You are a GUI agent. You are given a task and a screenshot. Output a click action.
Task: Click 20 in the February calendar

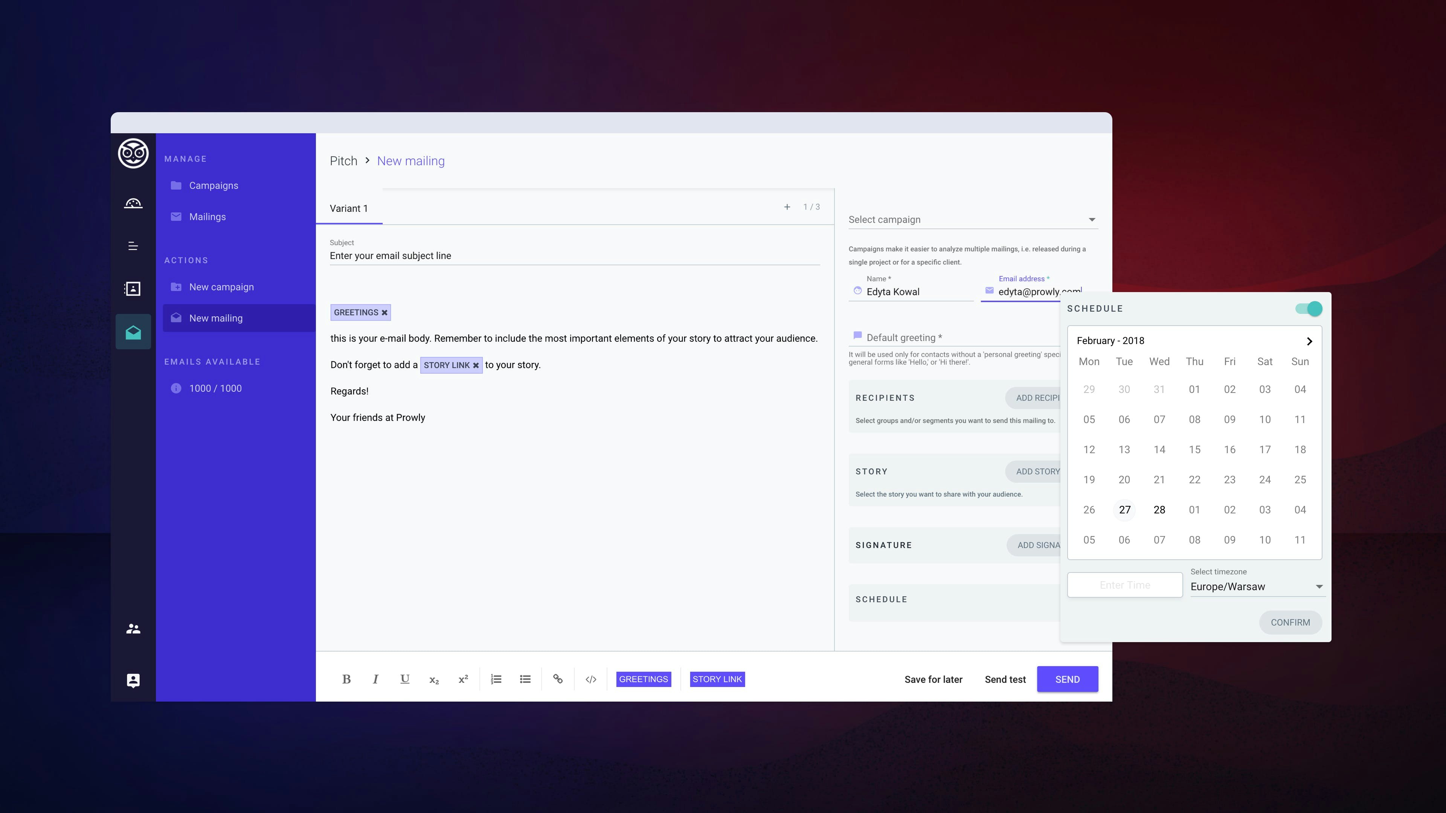pos(1124,480)
